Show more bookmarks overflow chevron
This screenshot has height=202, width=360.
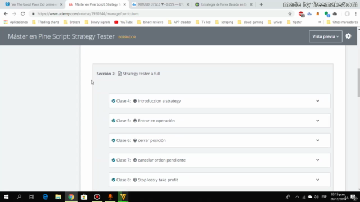pos(319,22)
